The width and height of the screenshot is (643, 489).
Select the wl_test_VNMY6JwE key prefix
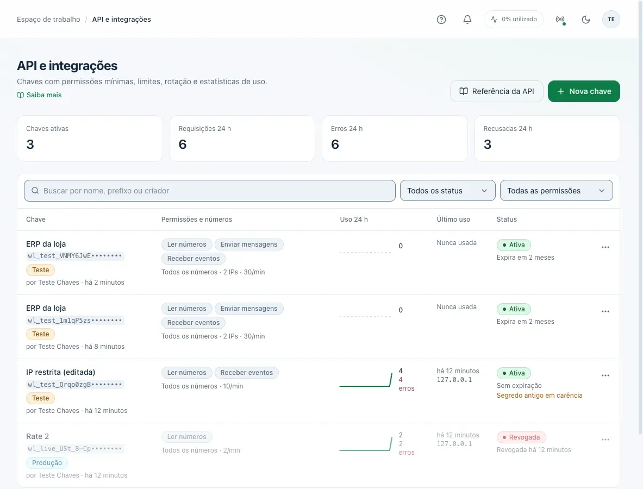tap(75, 256)
